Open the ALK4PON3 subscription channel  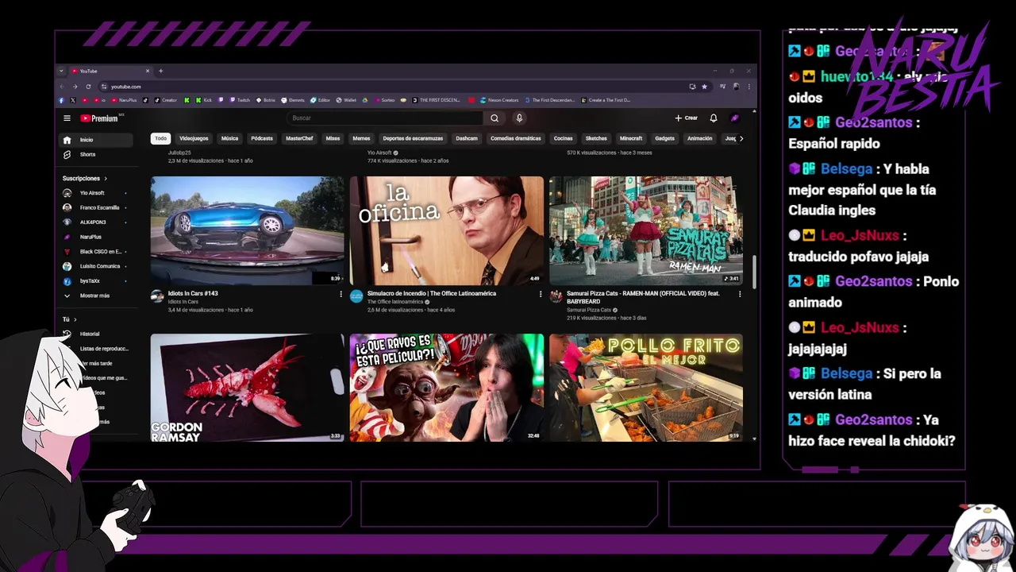coord(97,222)
